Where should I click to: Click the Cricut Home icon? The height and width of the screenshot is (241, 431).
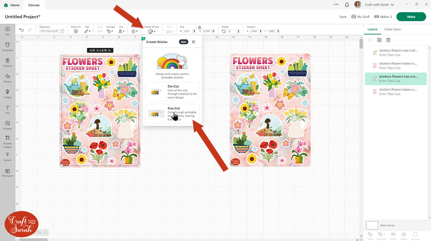click(6, 5)
